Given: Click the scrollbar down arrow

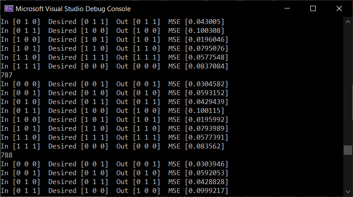Looking at the screenshot, I should point(348,192).
